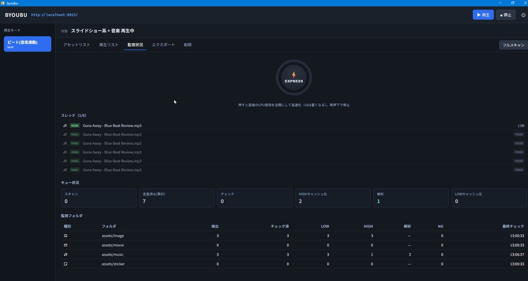Click the 12秒 elapsed time value

521,126
